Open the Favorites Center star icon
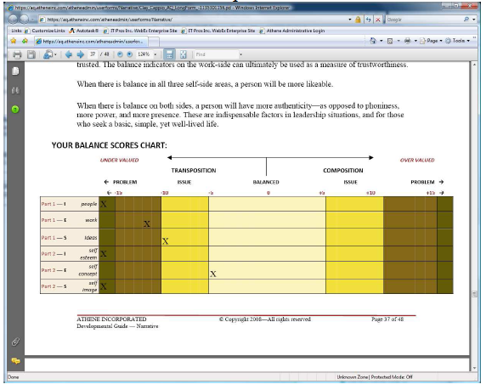This screenshot has height=390, width=486. (14, 41)
